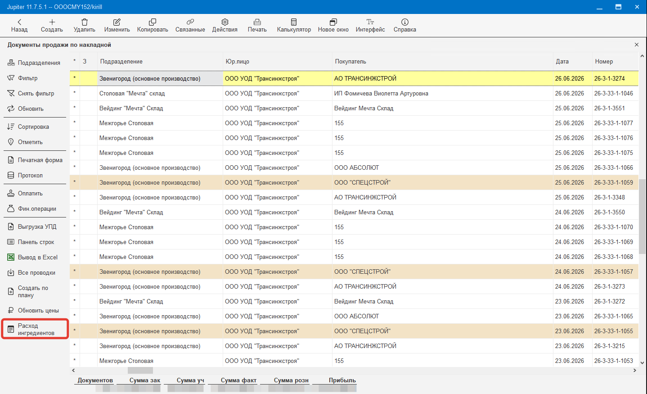Select row numbered 26-3-33-1-1077
Viewport: 647px width, 394px height.
(354, 123)
